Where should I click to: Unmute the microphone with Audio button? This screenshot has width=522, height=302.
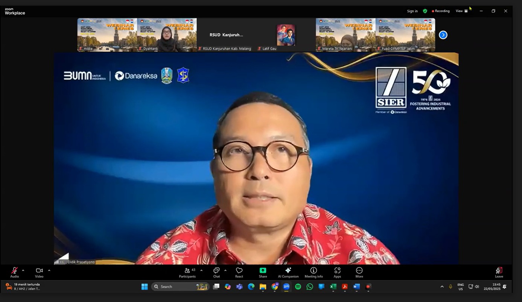coord(14,272)
